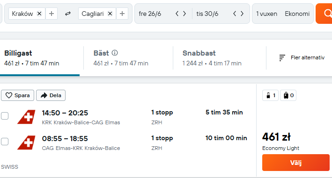Viewport: 332px width, 178px height.
Task: Go to next departure date after fre 26/6
Action: pos(184,14)
